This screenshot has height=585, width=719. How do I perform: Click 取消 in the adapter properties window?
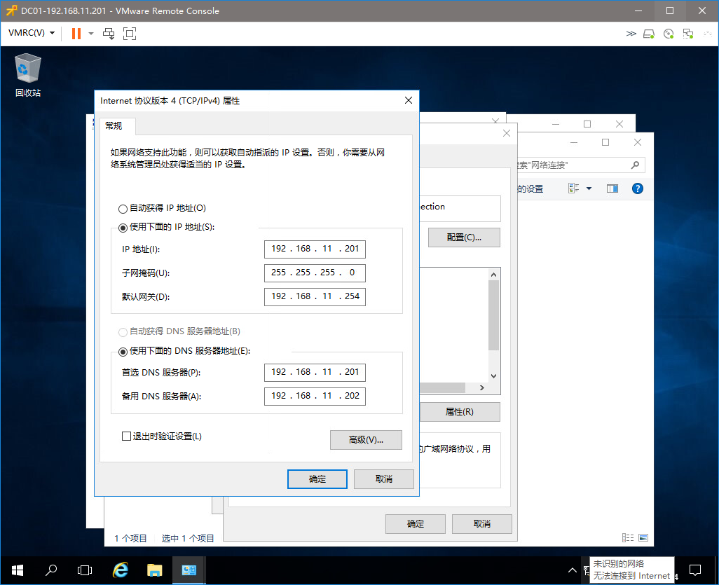click(x=482, y=523)
